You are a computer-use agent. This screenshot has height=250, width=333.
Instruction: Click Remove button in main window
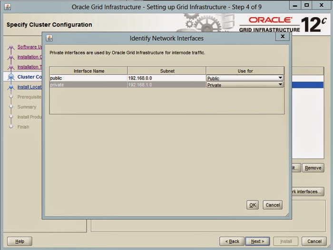click(x=313, y=168)
